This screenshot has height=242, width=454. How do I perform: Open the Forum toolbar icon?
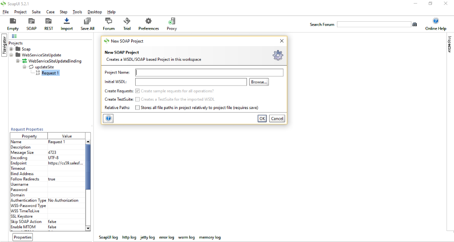click(109, 21)
